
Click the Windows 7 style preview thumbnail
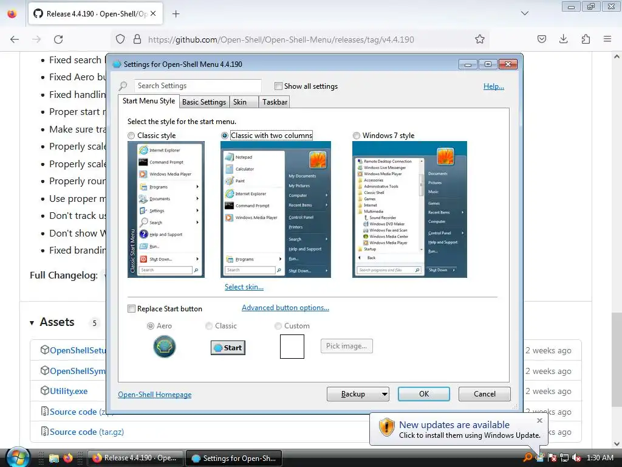click(409, 209)
